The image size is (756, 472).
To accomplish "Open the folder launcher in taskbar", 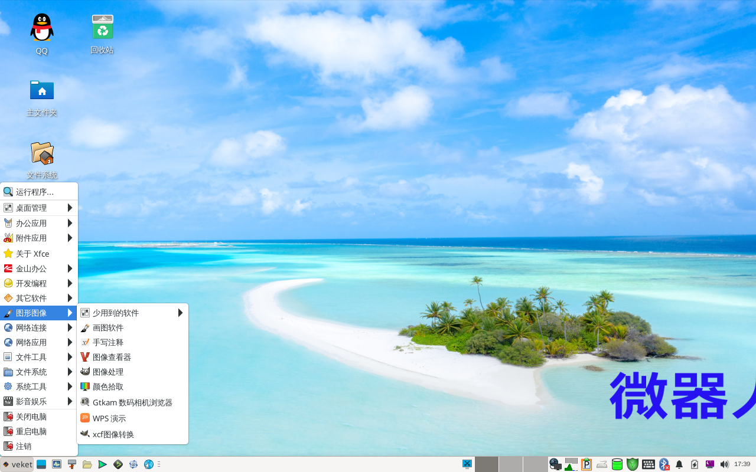I will click(x=87, y=464).
